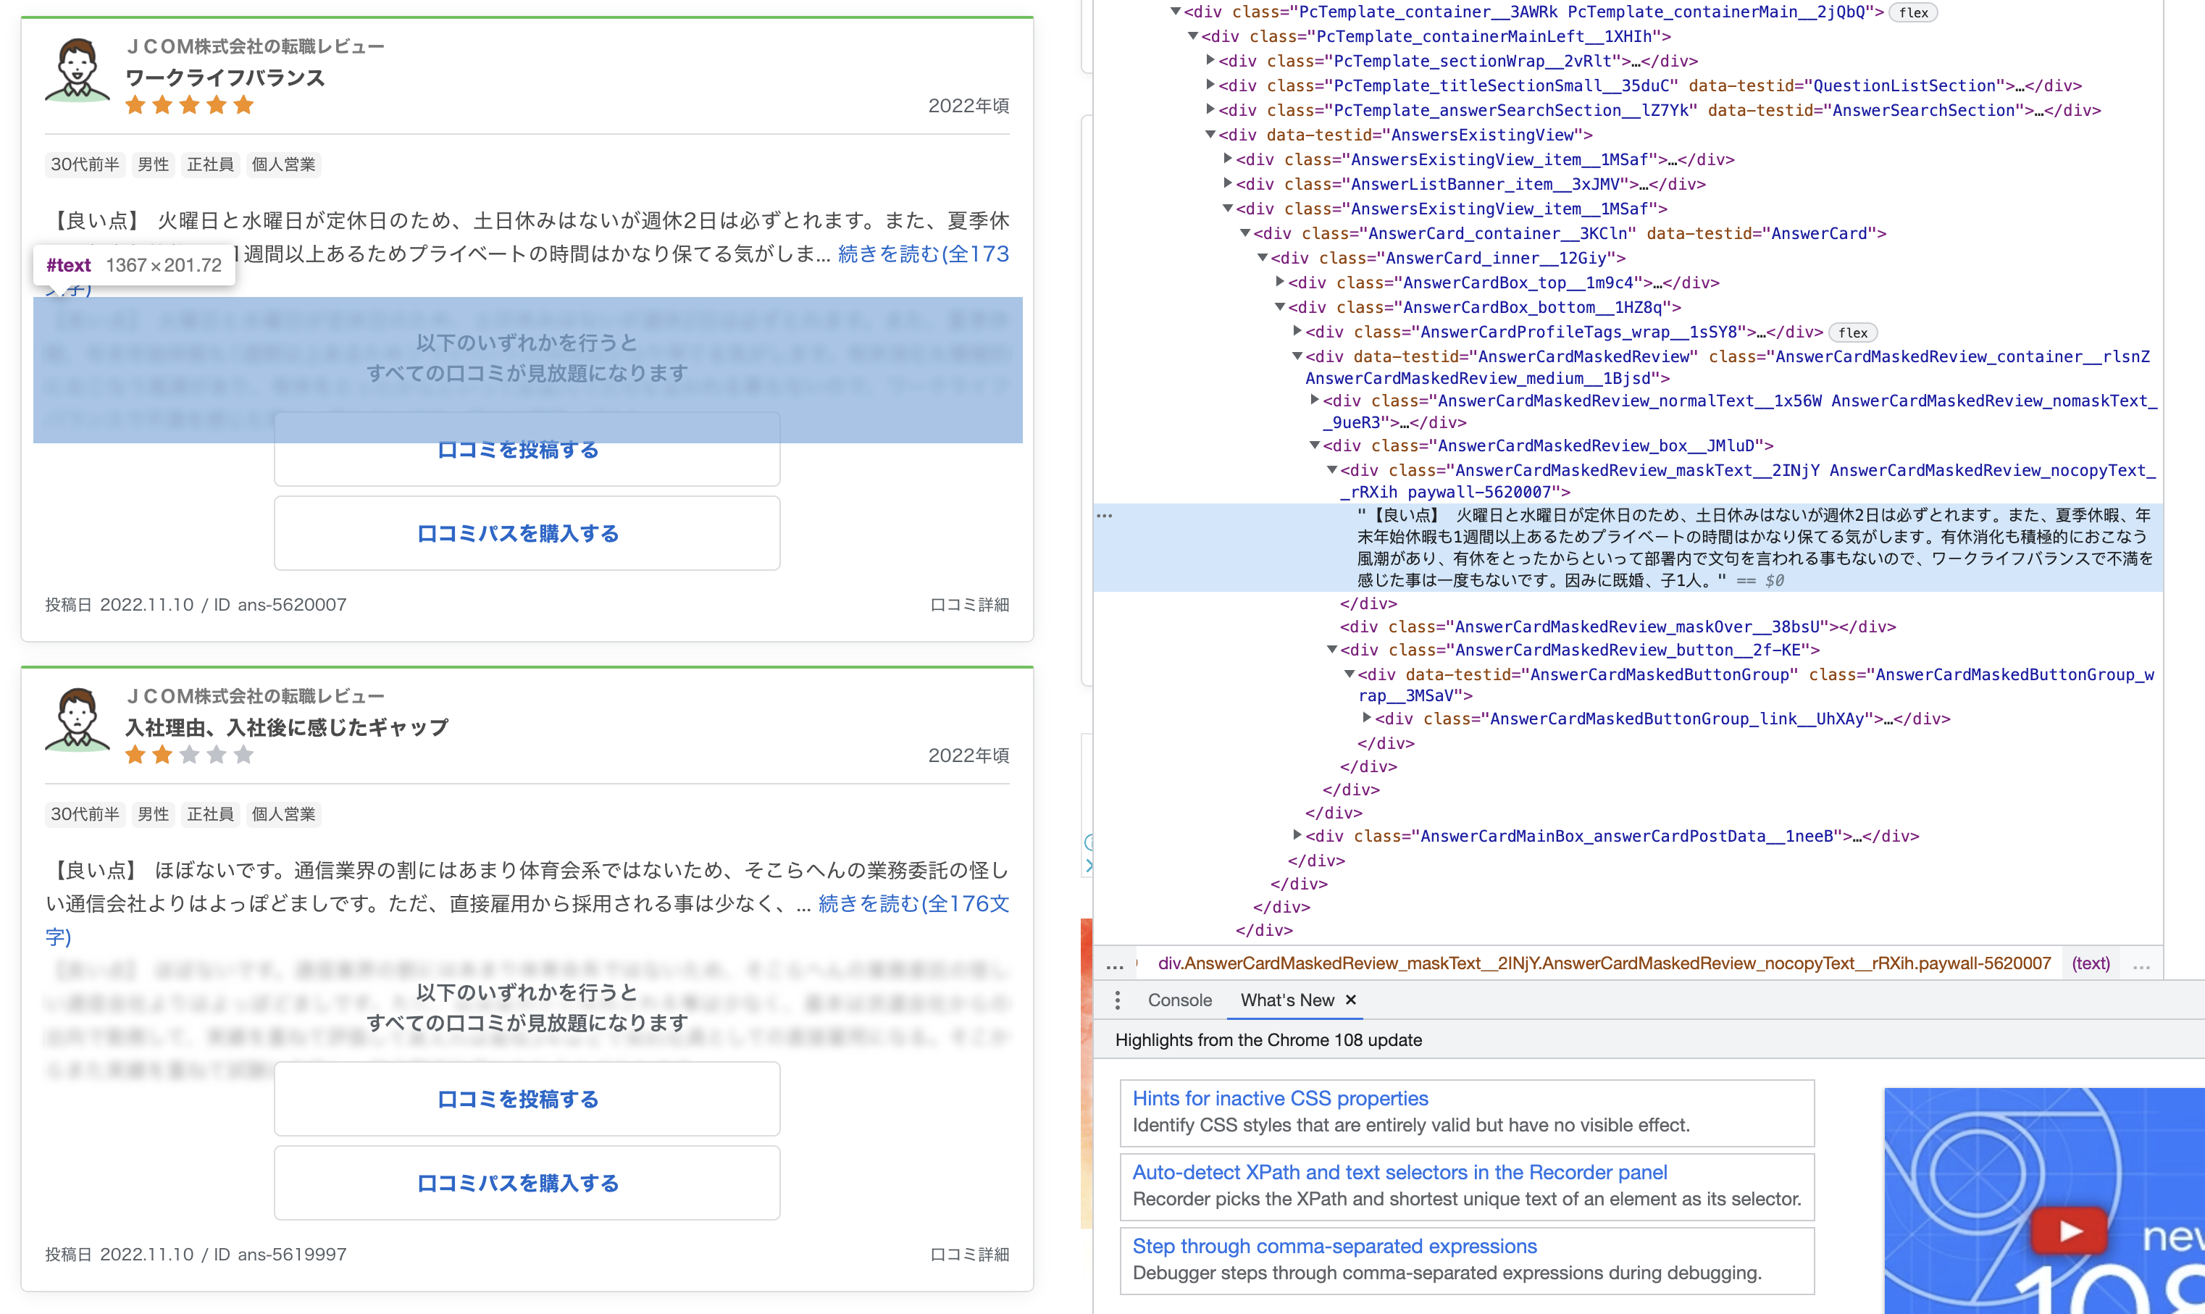This screenshot has height=1314, width=2205.
Task: Click second card's 口コミを投稿する button
Action: click(527, 1099)
